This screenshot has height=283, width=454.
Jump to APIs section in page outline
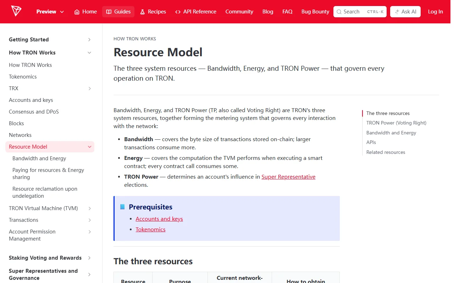point(371,143)
